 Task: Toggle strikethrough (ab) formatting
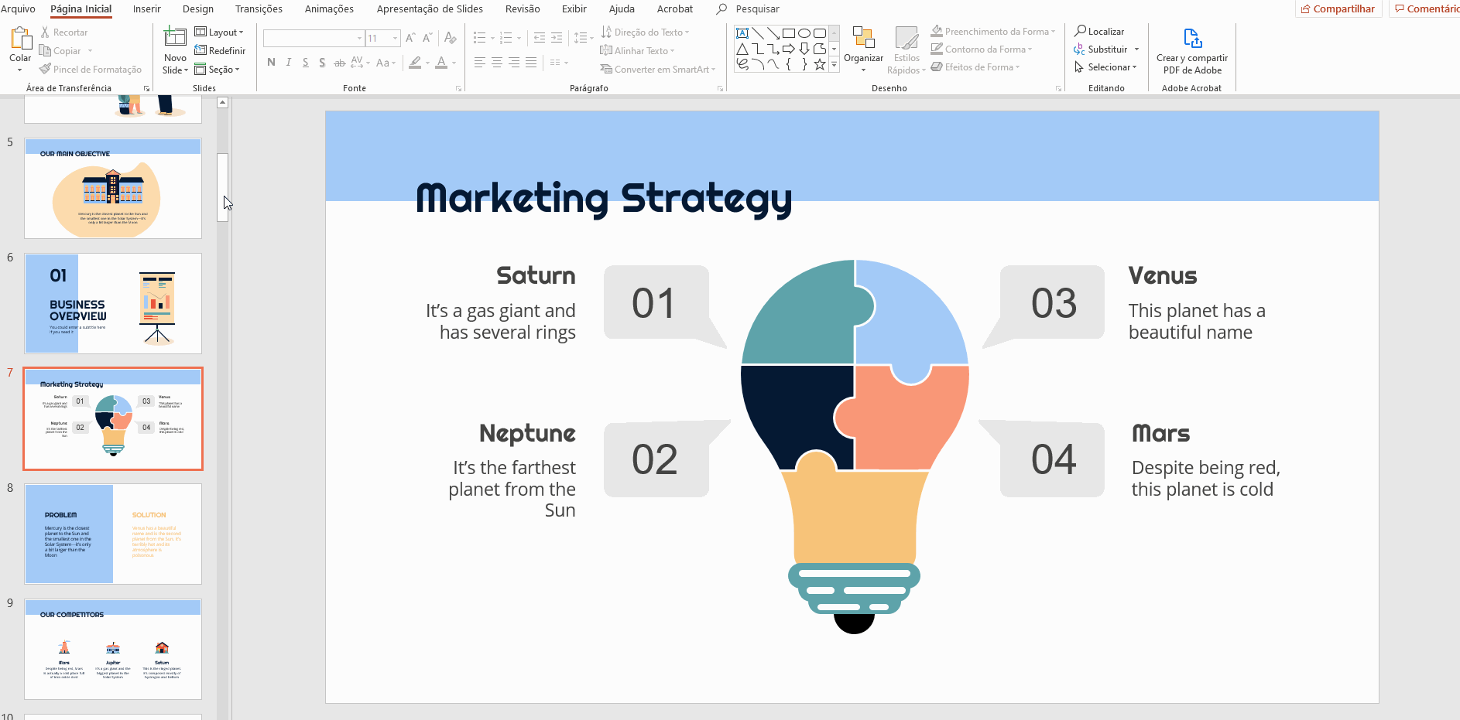(339, 63)
